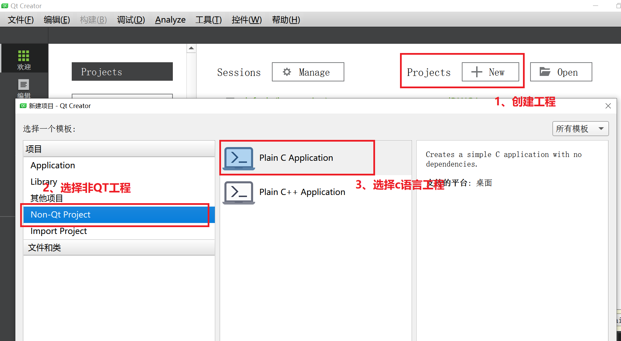Select the Import Project category

[58, 231]
